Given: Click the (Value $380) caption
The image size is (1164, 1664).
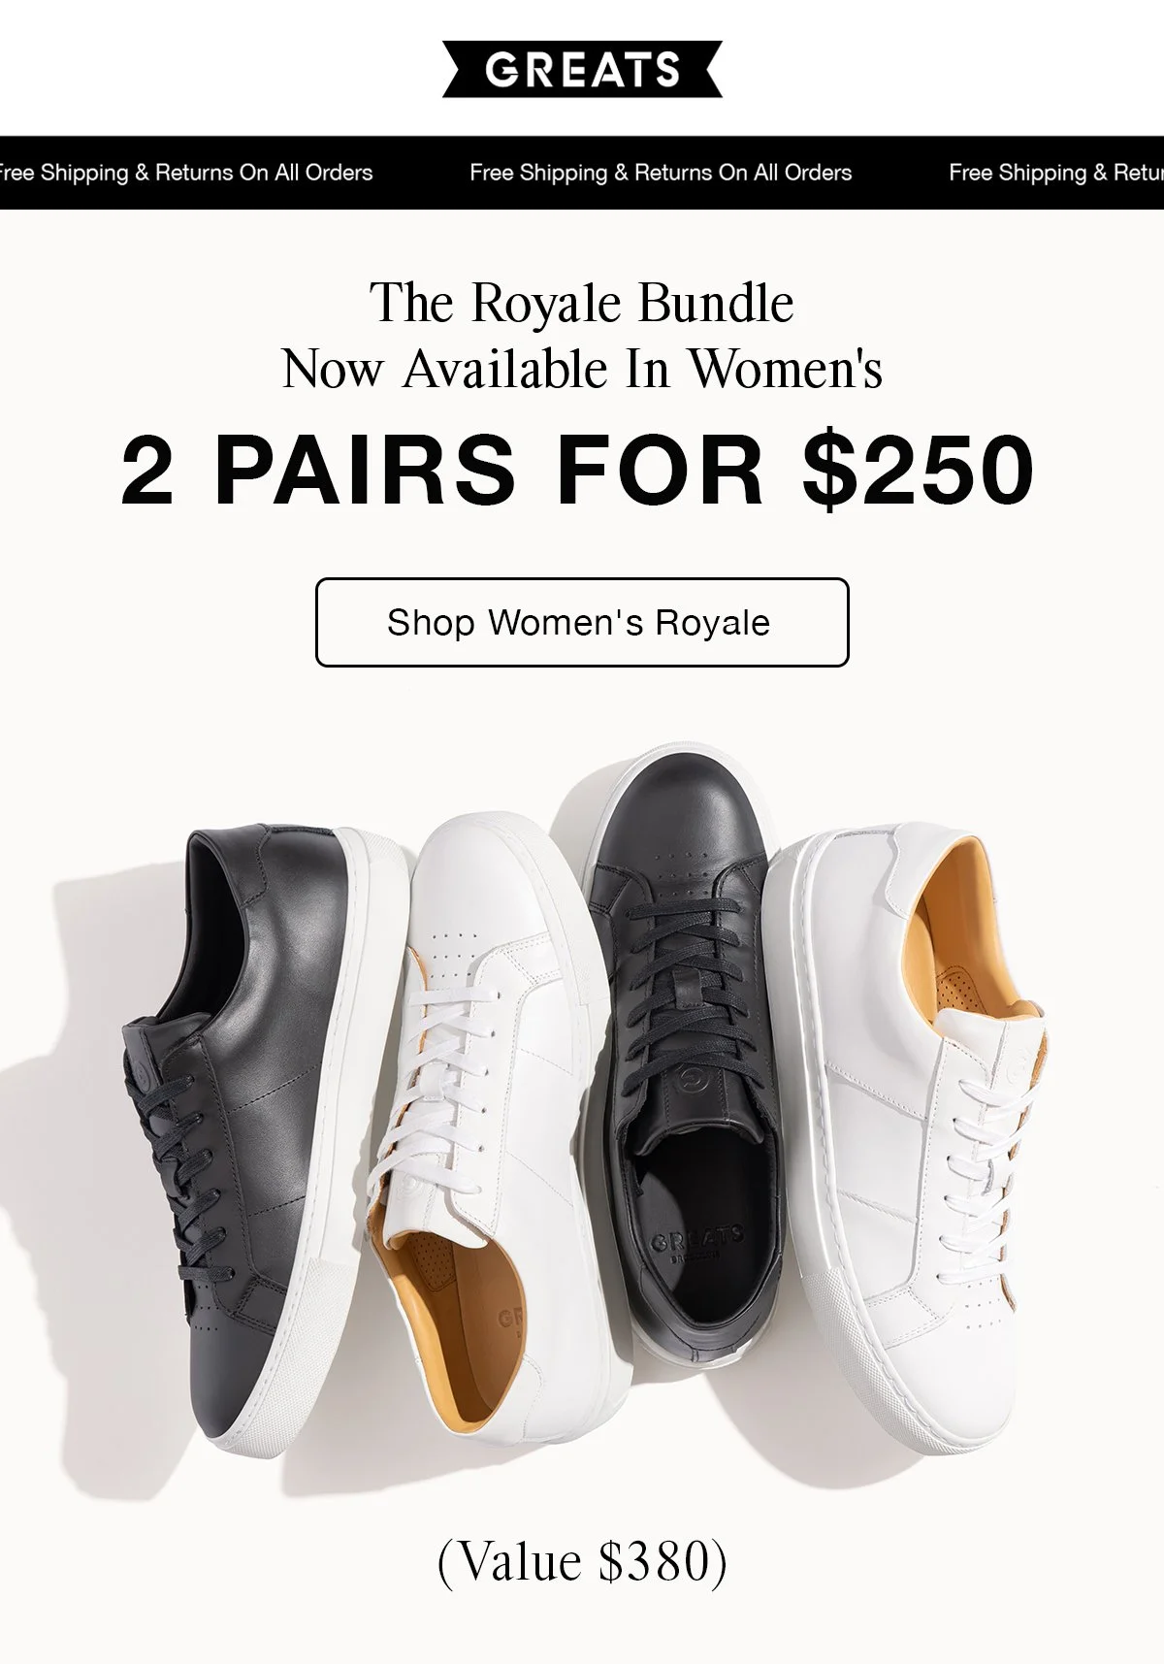Looking at the screenshot, I should pos(582,1561).
